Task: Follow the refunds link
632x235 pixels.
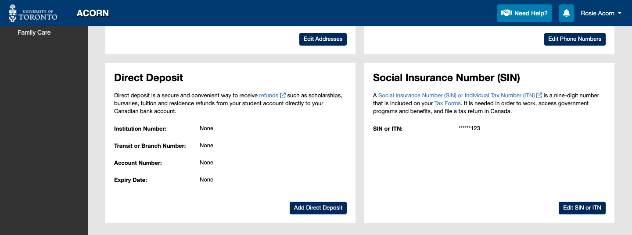Action: [x=269, y=95]
